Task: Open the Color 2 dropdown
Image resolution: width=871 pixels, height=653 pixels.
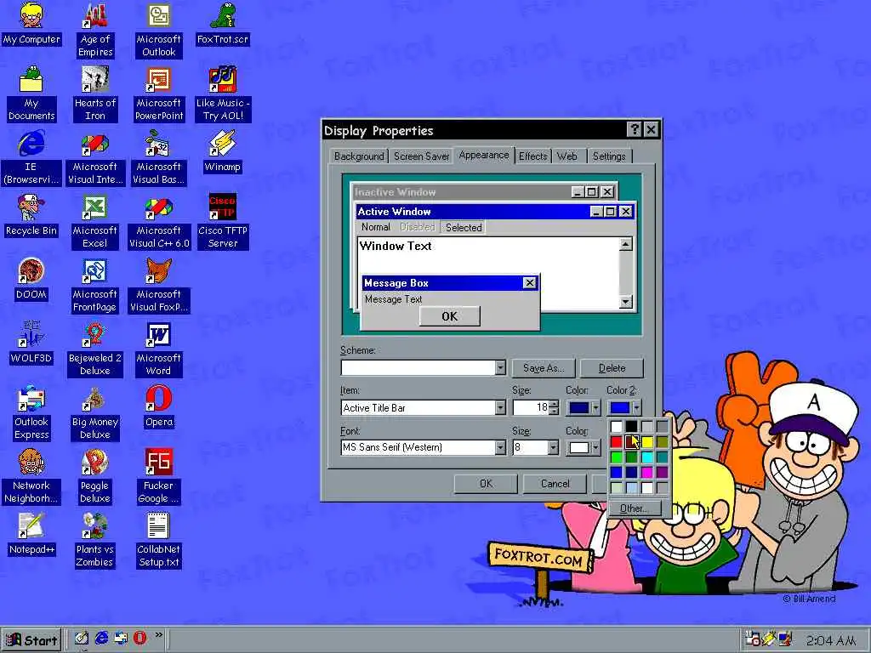Action: [624, 407]
